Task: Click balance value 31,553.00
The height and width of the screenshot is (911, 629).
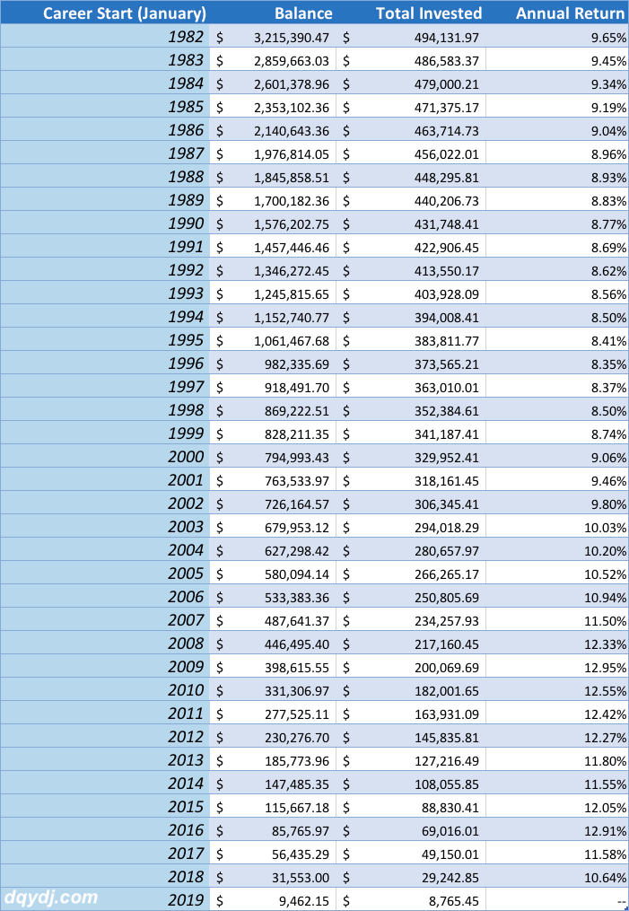Action: (x=273, y=877)
